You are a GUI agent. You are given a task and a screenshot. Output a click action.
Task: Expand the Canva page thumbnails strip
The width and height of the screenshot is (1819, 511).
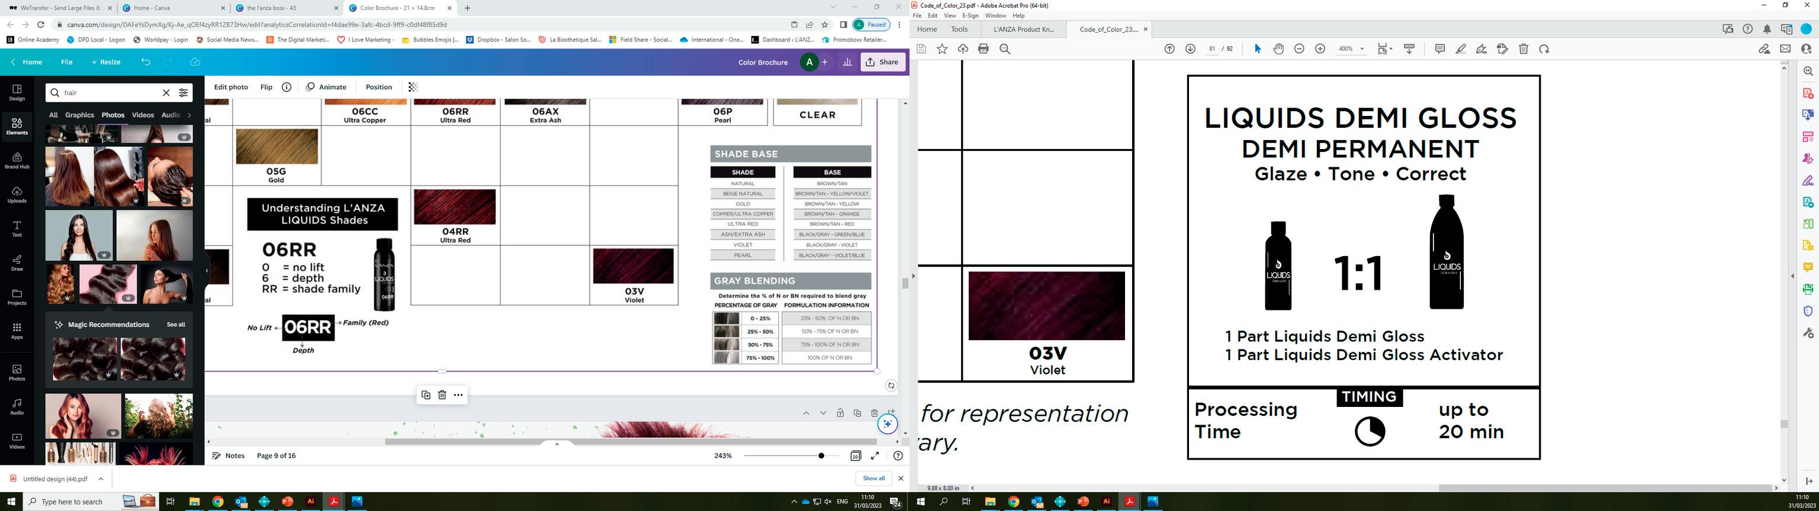tap(557, 445)
